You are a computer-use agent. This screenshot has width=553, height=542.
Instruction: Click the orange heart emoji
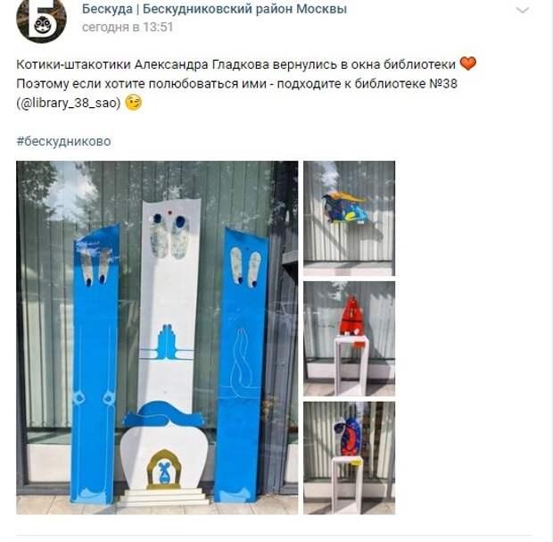(x=468, y=64)
